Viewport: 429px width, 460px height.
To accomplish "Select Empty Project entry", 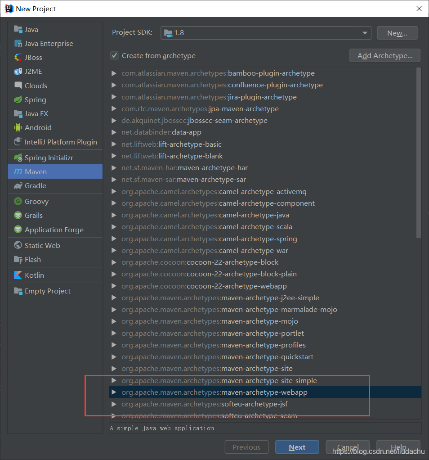I will [55, 291].
